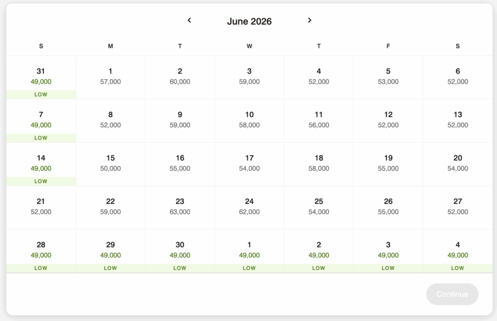Select June 7 with 49,000 points

[41, 120]
